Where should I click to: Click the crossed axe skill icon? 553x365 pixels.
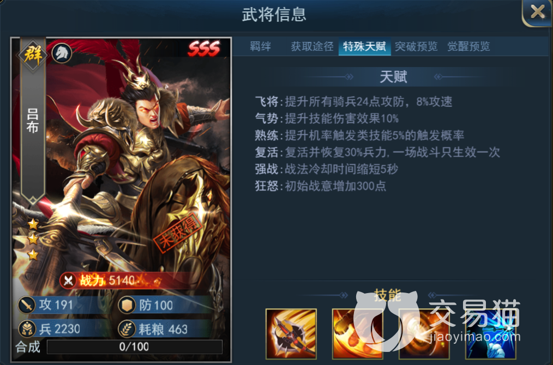coord(291,333)
